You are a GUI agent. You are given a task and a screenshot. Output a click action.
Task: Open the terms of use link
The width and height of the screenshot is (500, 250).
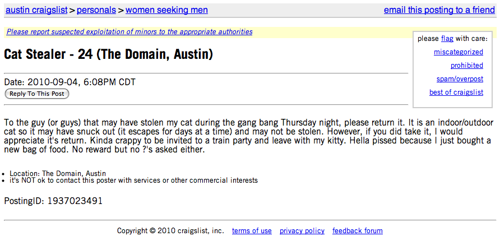252,230
